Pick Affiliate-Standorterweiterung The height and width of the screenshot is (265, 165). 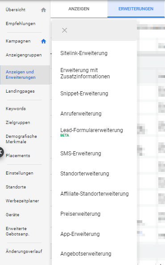point(95,194)
